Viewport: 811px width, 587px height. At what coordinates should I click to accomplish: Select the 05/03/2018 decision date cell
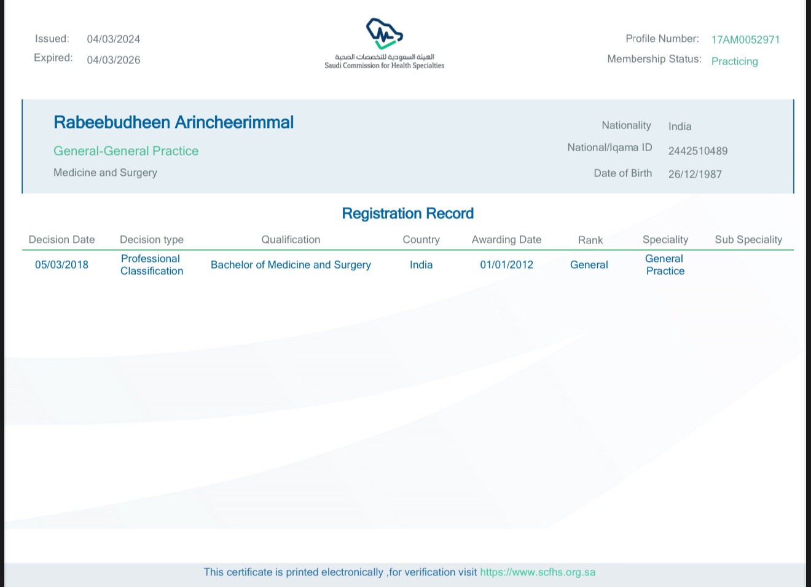click(61, 265)
